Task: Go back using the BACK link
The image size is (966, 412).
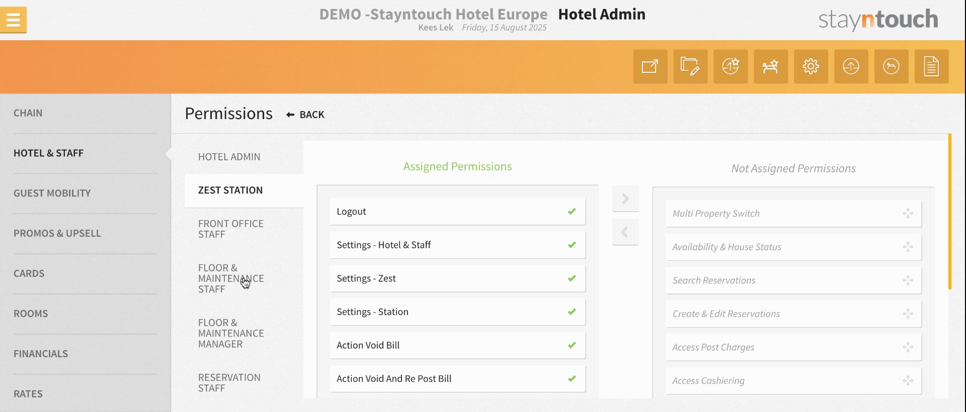Action: [305, 115]
